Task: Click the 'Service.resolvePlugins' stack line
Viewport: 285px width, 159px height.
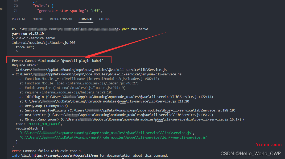Action: 127,110
